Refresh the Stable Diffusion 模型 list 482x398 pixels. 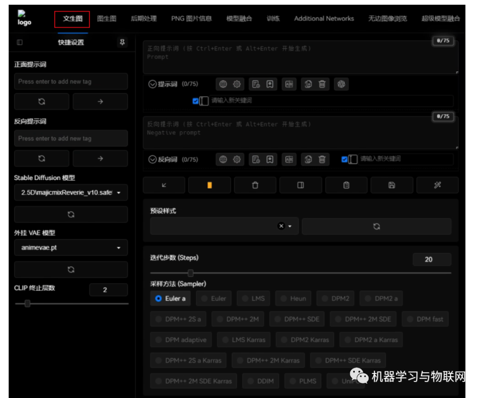[71, 214]
